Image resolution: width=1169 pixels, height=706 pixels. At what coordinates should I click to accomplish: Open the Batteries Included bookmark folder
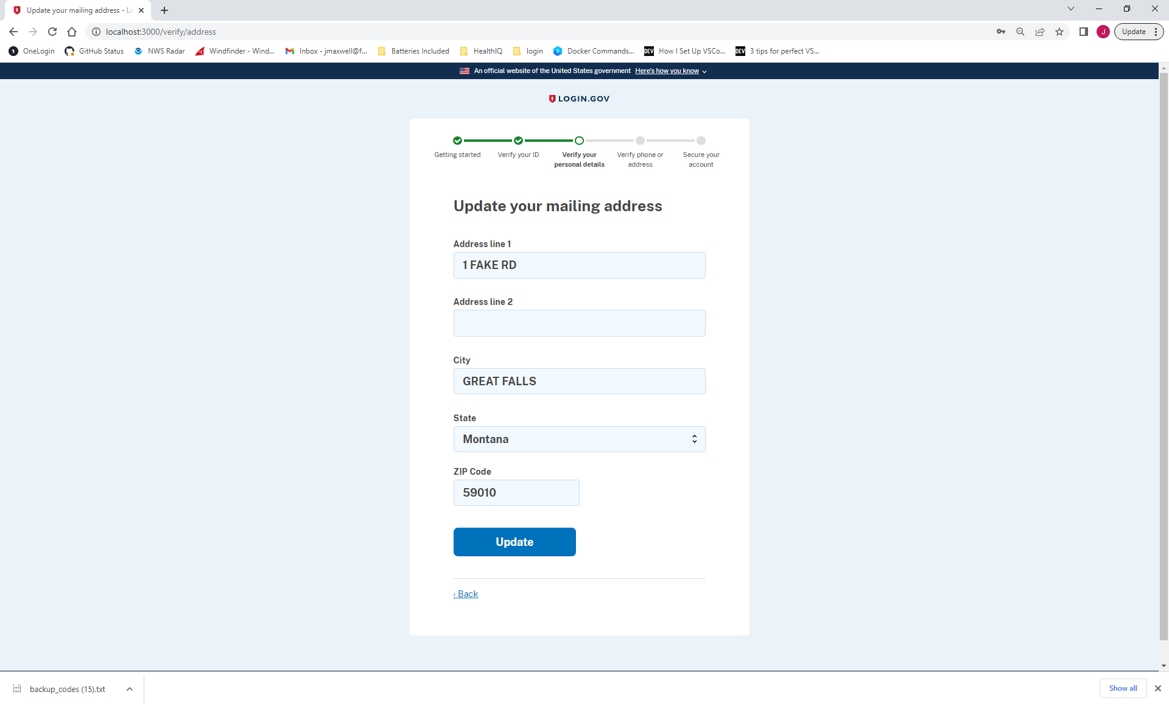point(414,51)
